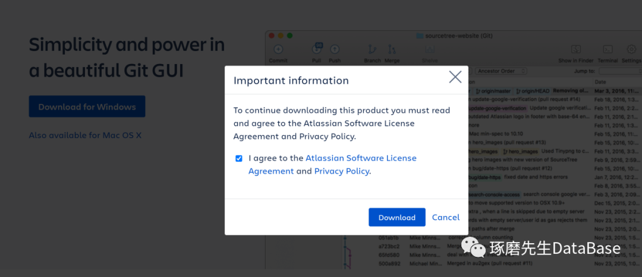Open the Atlassian Software License Agreement link
Image resolution: width=642 pixels, height=277 pixels.
pos(332,165)
